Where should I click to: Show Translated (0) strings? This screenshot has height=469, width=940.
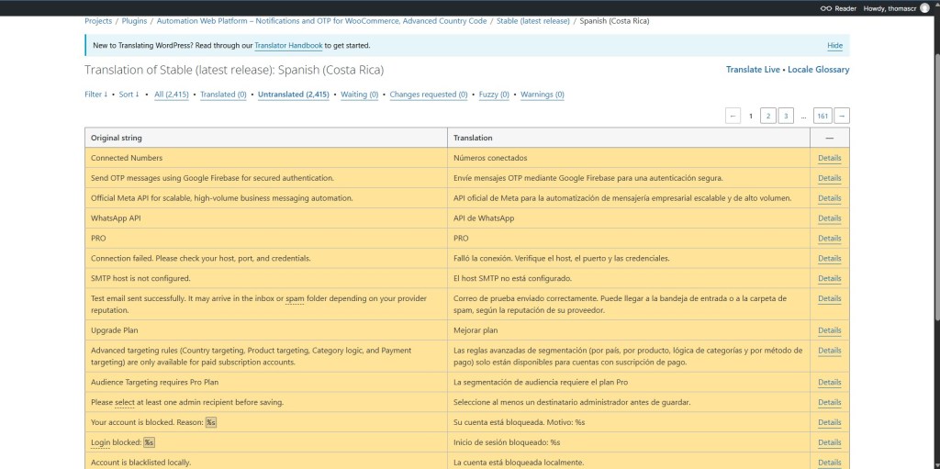pos(223,95)
